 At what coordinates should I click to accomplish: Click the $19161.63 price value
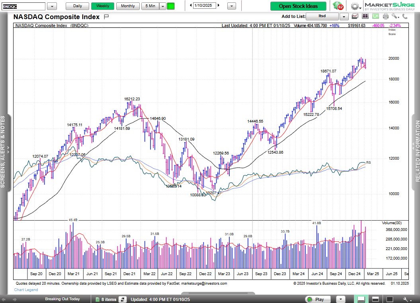357,25
